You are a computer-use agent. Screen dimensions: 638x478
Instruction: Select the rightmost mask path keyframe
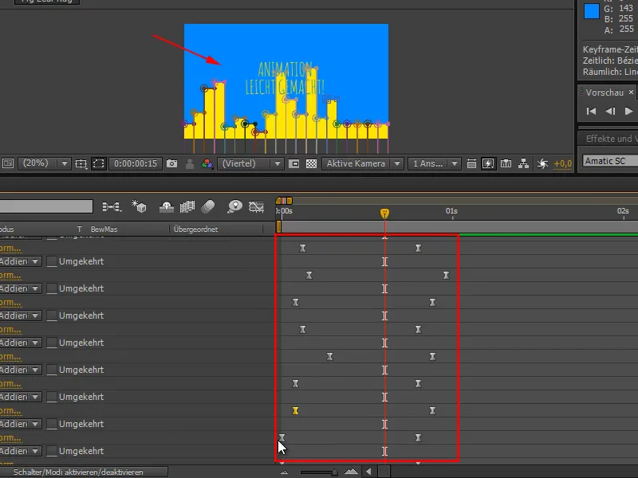coord(446,275)
